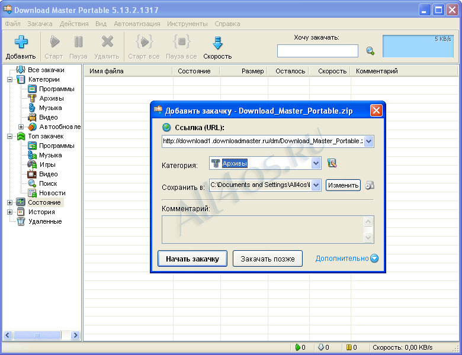Expand the Состояние tree node

click(9, 202)
